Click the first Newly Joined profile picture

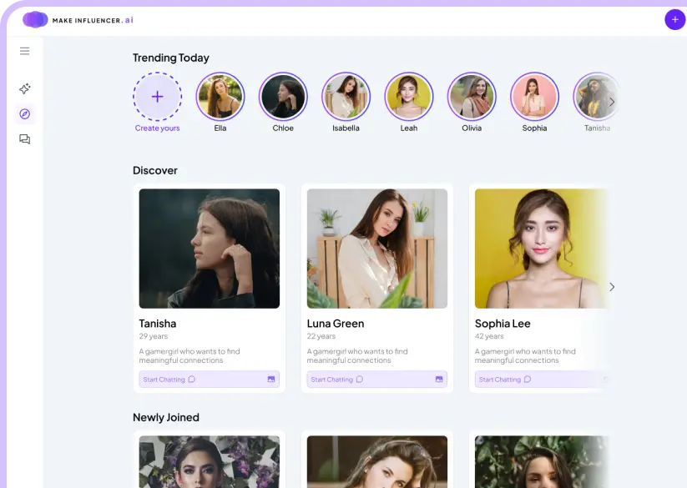[x=209, y=461]
